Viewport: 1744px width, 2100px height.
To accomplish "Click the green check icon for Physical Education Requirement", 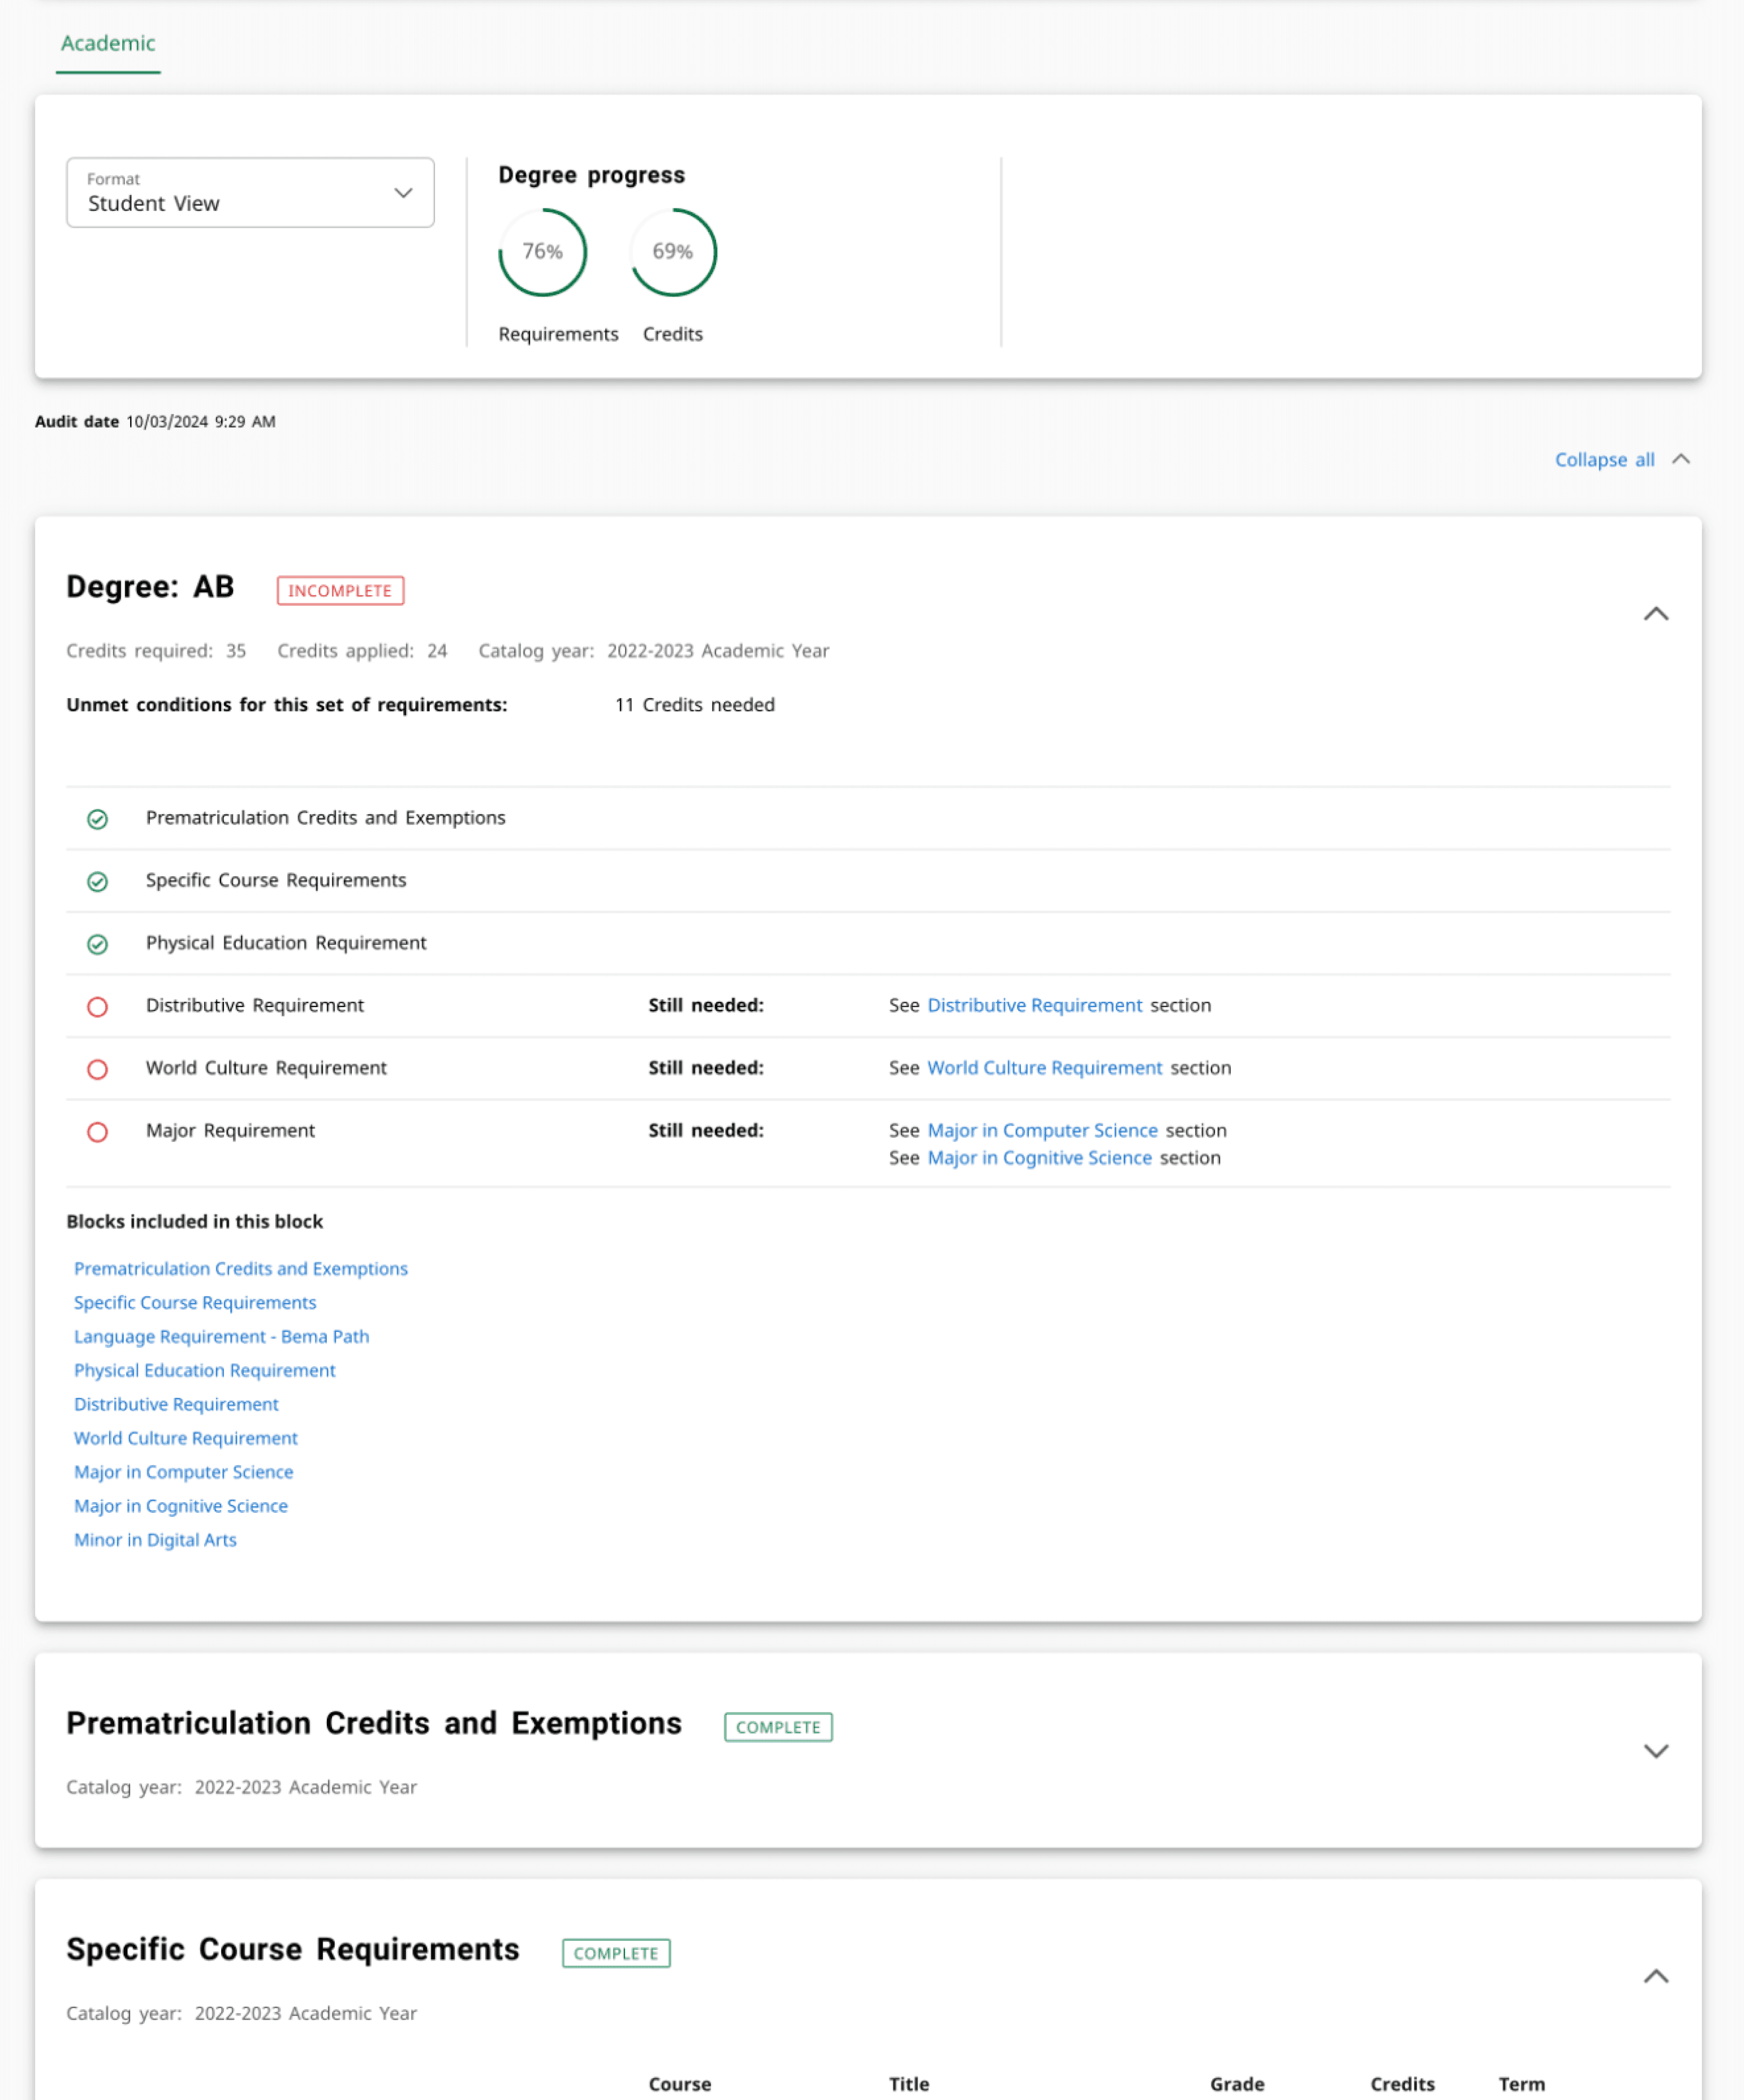I will [x=97, y=944].
